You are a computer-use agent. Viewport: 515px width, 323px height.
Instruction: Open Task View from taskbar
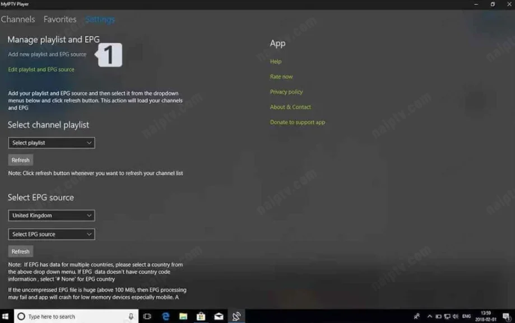(147, 316)
